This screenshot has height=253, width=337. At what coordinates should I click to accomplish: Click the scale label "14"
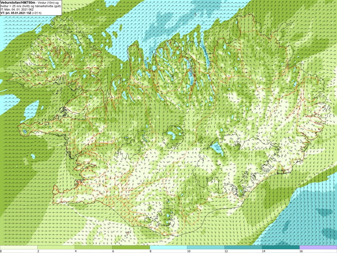263,251
